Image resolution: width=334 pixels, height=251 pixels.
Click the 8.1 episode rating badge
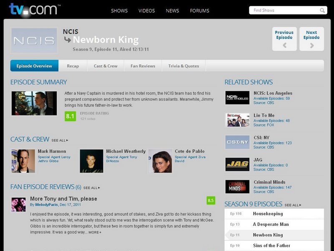[x=70, y=116]
